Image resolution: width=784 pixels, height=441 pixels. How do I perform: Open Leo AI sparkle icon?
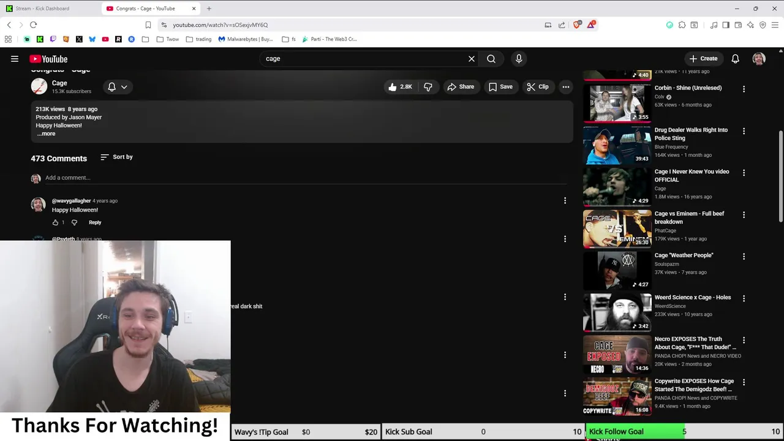750,25
